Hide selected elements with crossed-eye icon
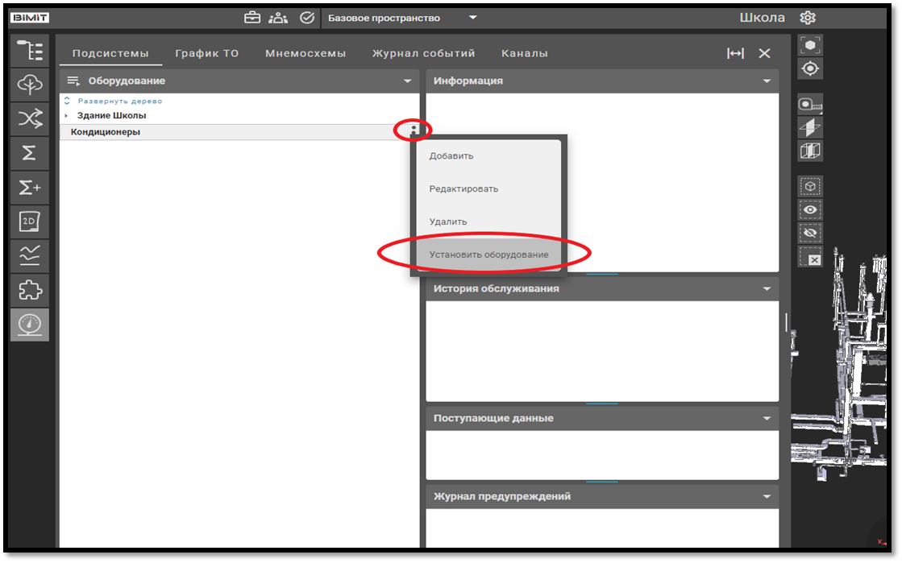The image size is (902, 563). (809, 233)
